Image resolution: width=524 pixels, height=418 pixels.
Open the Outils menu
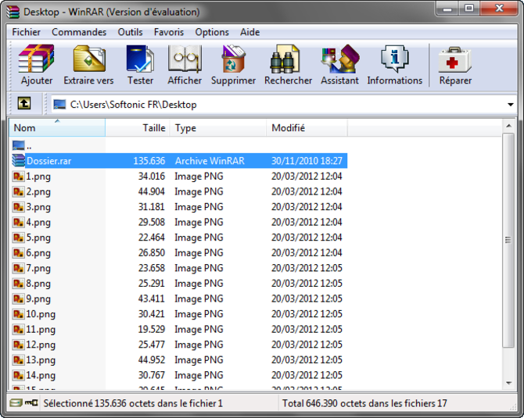click(x=130, y=32)
